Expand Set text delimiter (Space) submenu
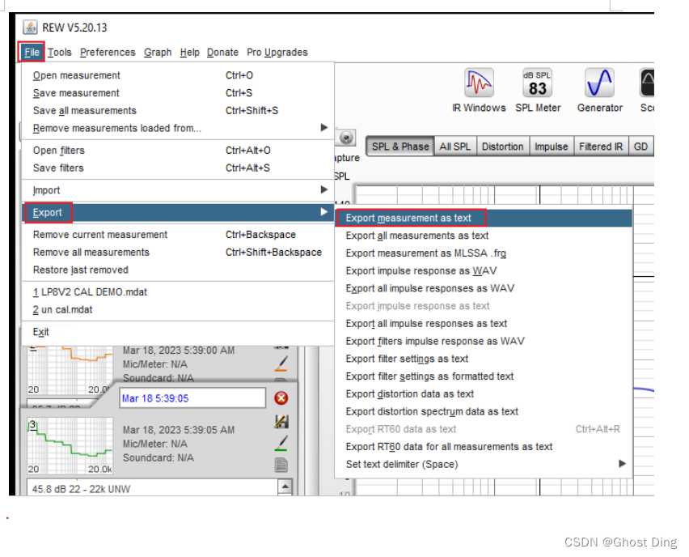 tap(484, 464)
